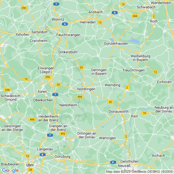Select the Dinkelsbühl town label
Viewport: 174px width, 174px height.
(x=68, y=52)
